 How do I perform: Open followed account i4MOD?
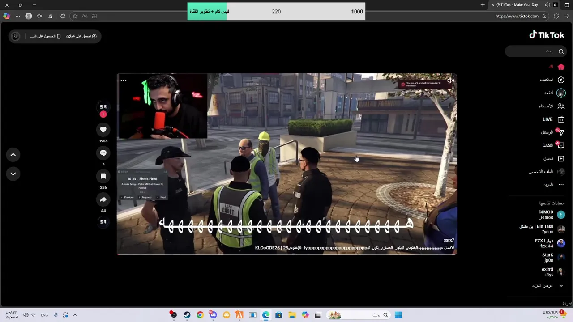tap(552, 215)
